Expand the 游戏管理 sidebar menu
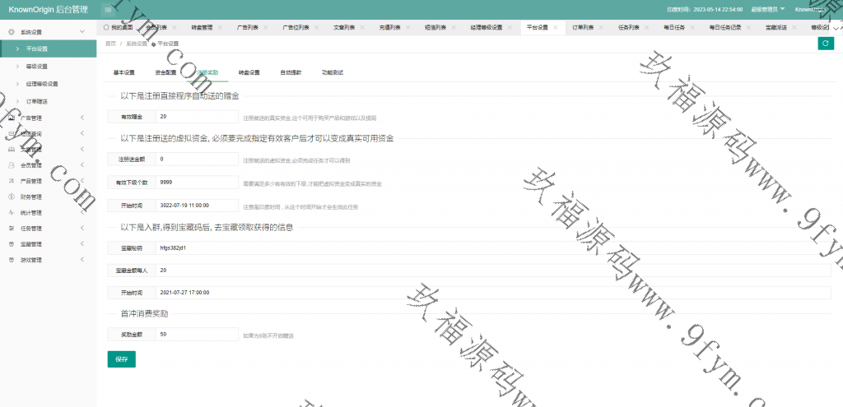The height and width of the screenshot is (407, 843). [x=49, y=260]
